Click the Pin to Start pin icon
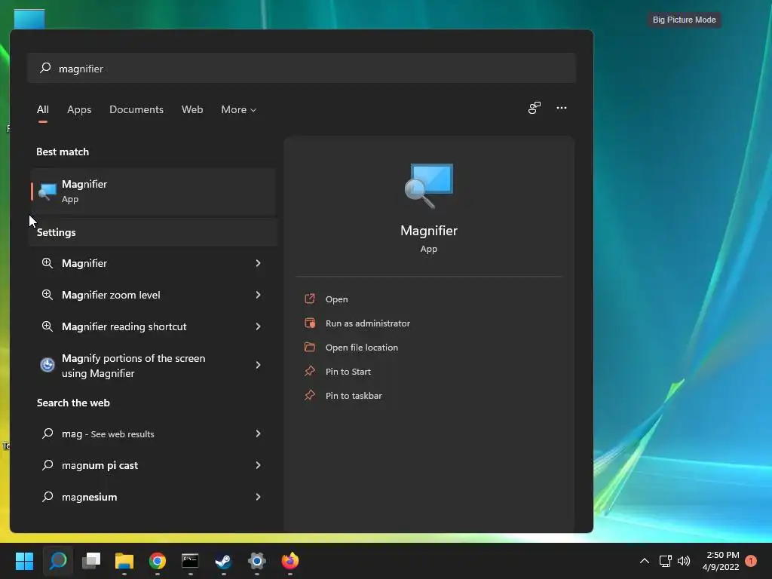Screen dimensions: 772x579 [310, 371]
